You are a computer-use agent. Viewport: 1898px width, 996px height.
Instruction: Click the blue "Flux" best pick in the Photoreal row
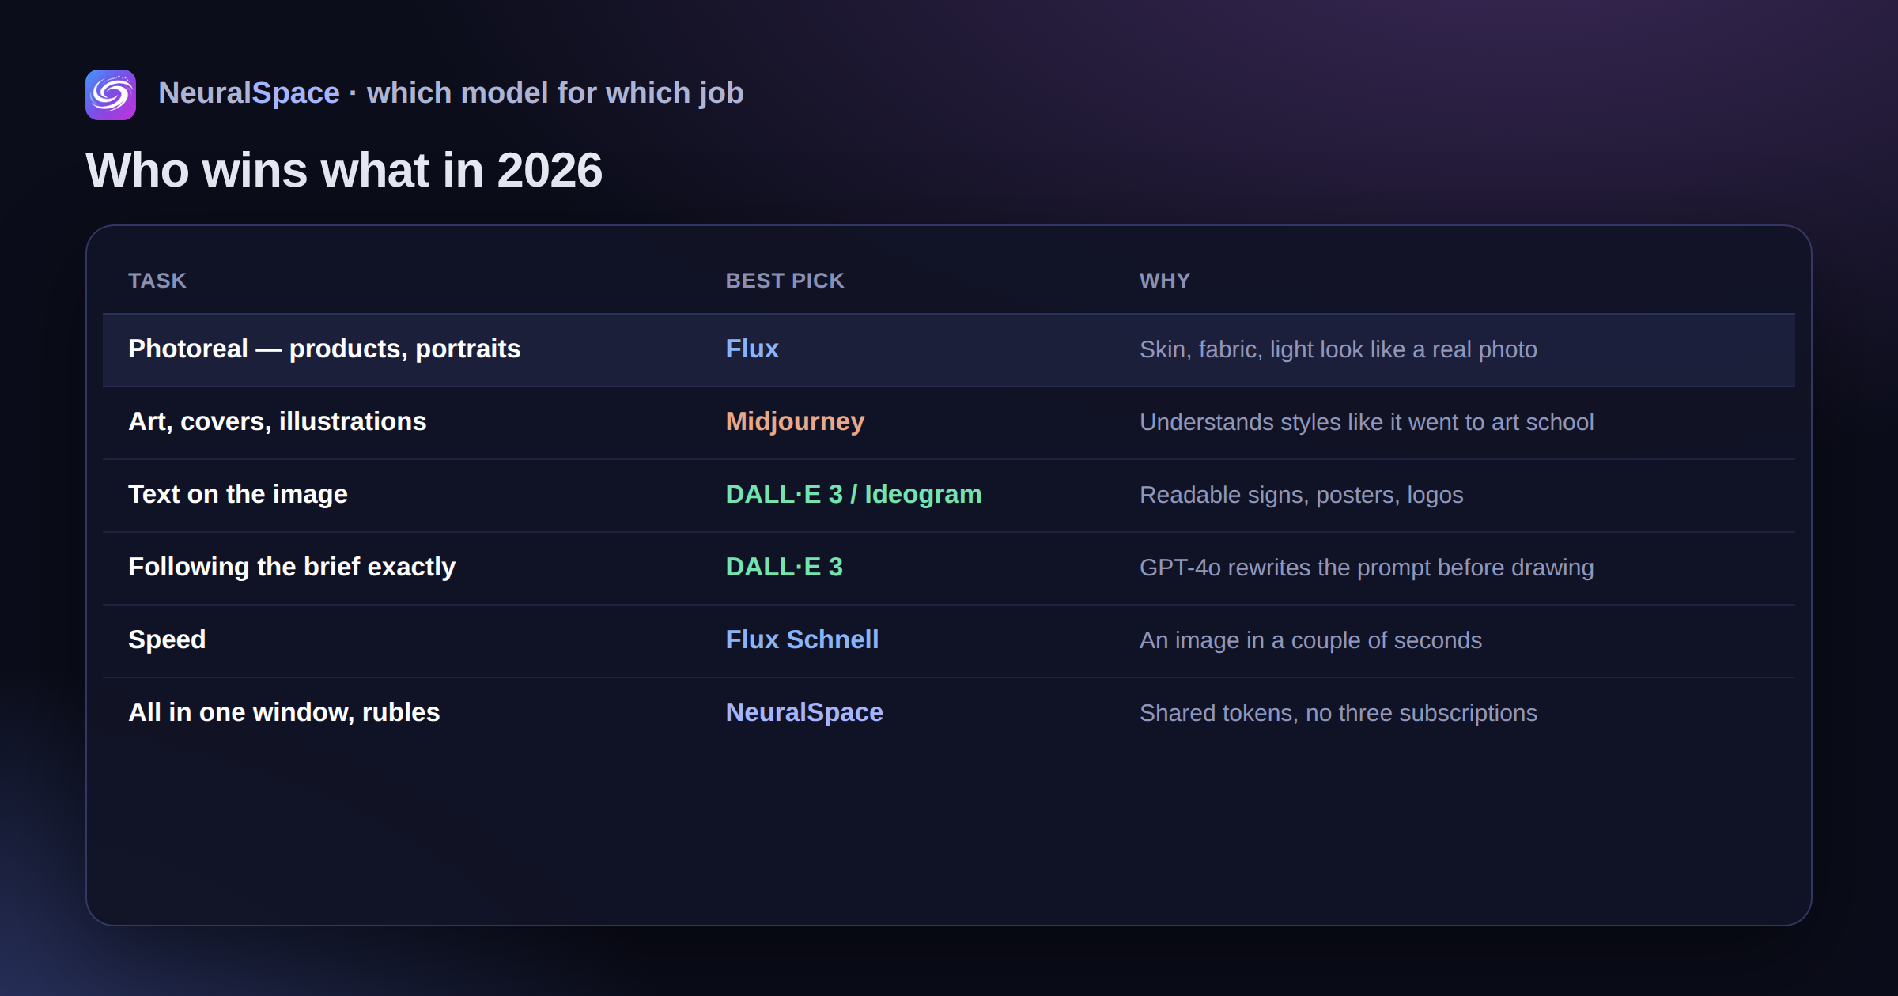click(752, 349)
